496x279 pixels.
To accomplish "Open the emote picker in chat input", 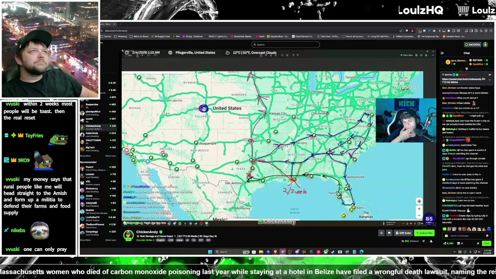I will click(487, 236).
